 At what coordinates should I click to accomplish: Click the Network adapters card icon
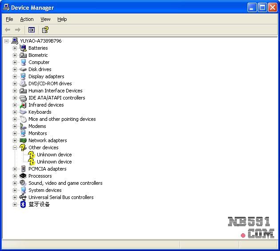pos(23,140)
